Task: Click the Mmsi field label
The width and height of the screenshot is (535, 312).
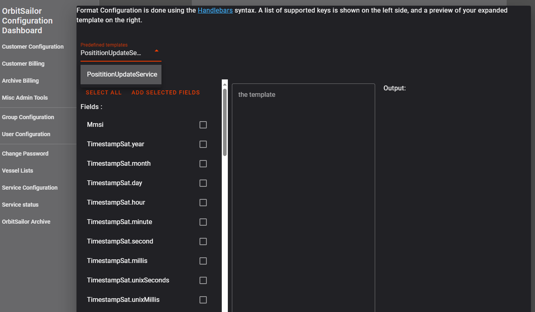Action: [x=95, y=125]
